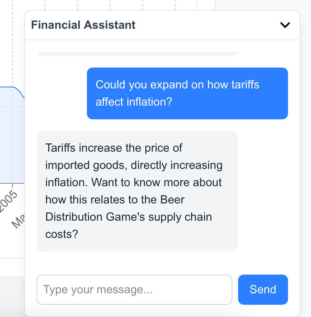Send the chat message
Screen dimensions: 311x317
[263, 290]
